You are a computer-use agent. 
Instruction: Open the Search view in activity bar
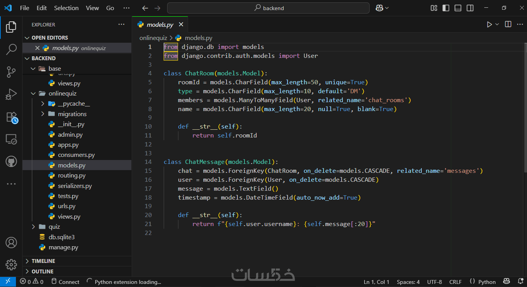pos(11,49)
